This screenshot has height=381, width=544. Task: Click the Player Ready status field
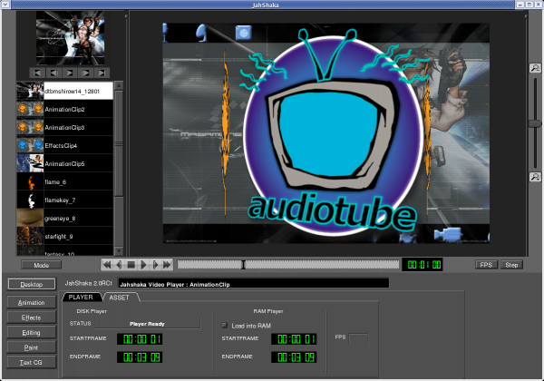(147, 324)
